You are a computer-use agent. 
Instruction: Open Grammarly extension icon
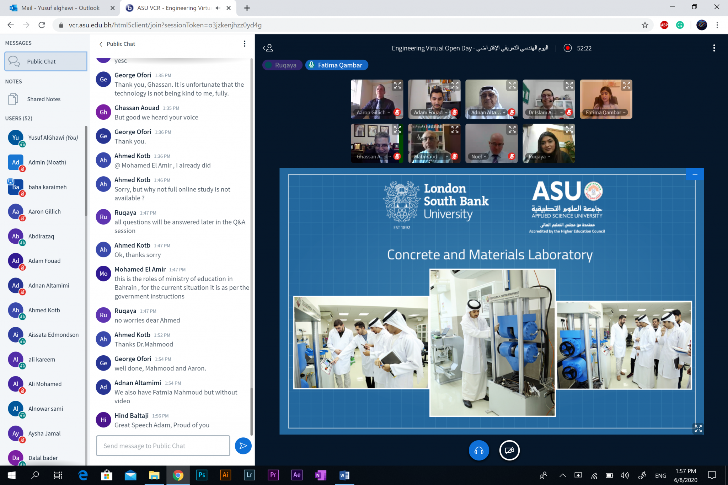point(680,25)
